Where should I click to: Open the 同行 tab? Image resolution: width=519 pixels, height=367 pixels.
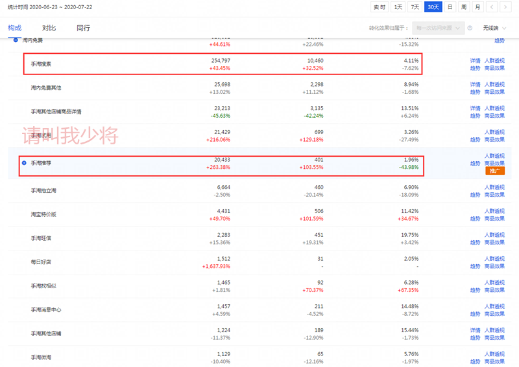(83, 28)
